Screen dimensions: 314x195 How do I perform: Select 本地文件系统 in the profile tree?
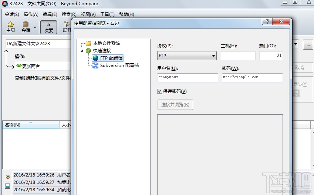click(x=107, y=43)
